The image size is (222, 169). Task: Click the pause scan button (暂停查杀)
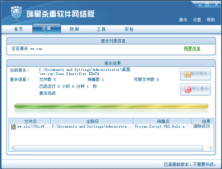pos(195,74)
